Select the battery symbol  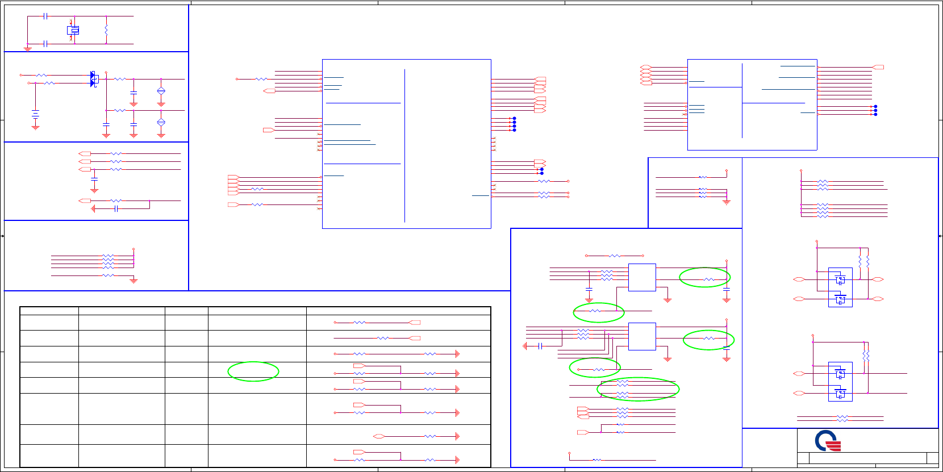pyautogui.click(x=35, y=114)
